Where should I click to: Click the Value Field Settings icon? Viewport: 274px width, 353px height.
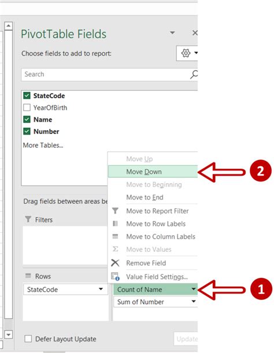click(x=115, y=277)
